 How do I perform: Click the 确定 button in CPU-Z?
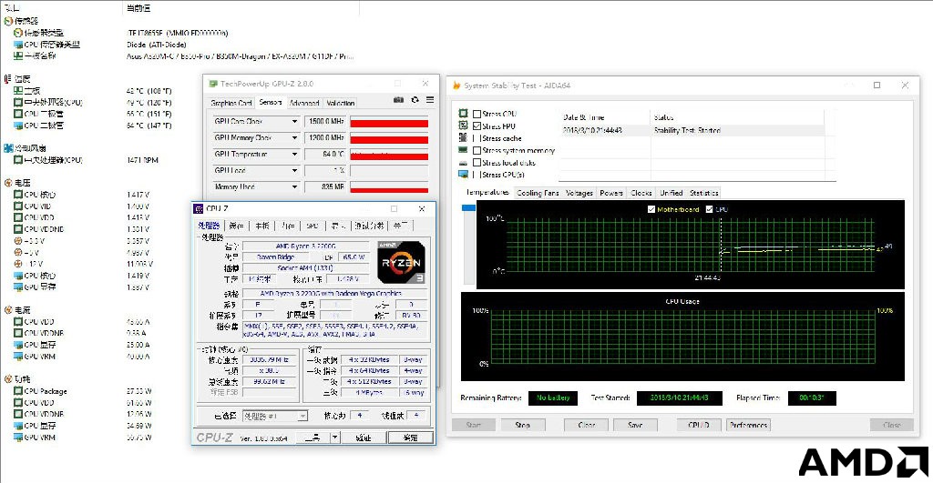410,438
